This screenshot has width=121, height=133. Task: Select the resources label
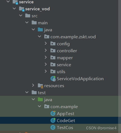coord(54,86)
